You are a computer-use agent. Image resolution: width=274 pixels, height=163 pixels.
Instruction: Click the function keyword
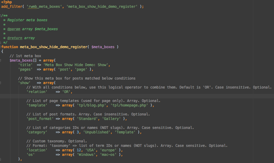(10, 47)
